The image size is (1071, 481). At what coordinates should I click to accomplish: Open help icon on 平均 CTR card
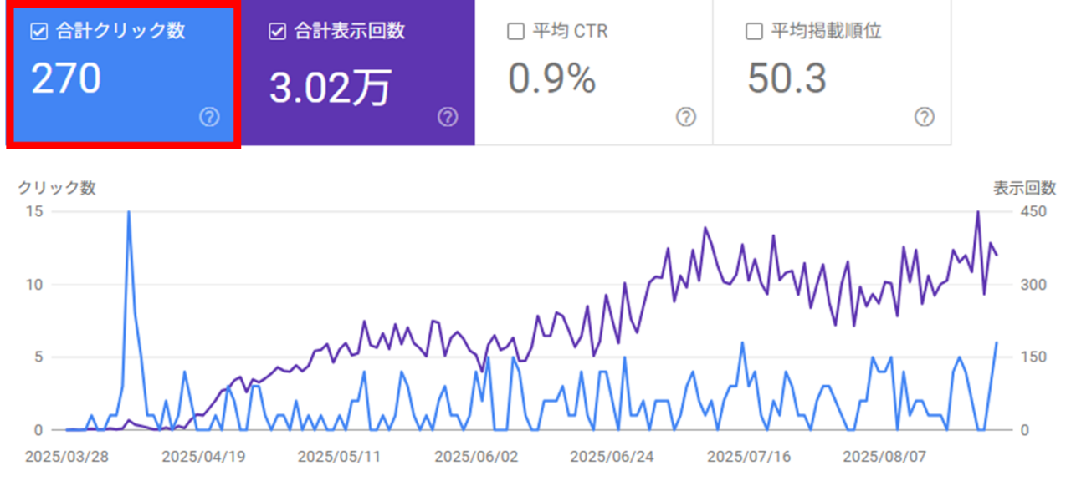pos(685,117)
